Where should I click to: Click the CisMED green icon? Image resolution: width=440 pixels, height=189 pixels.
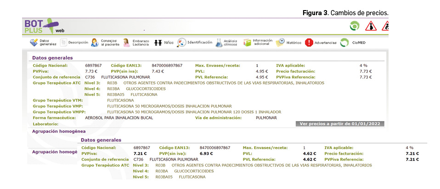[344, 43]
